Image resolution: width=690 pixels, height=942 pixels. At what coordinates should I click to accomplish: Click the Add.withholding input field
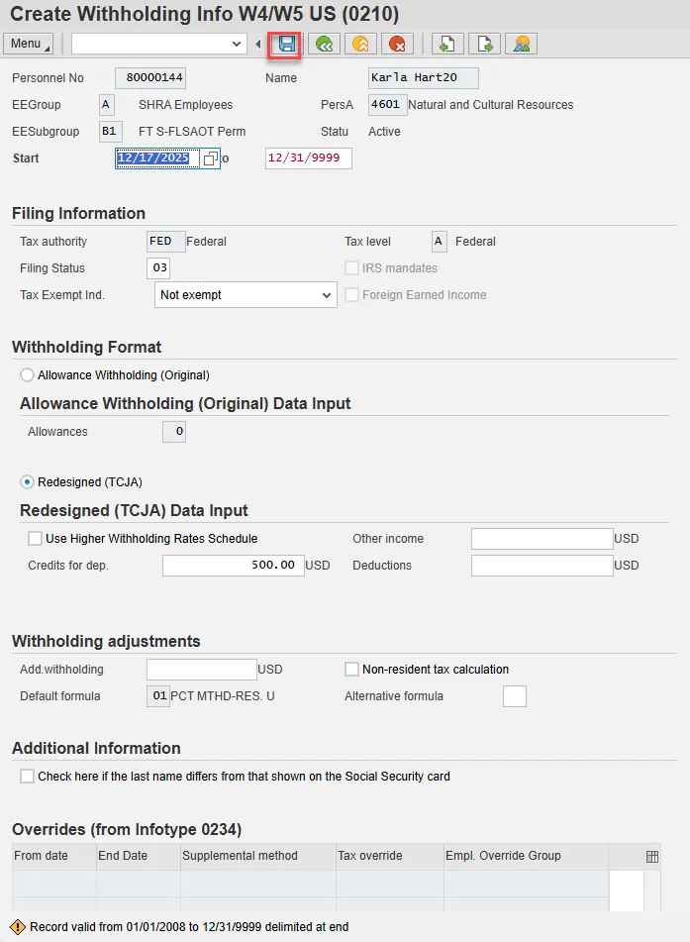(x=201, y=670)
